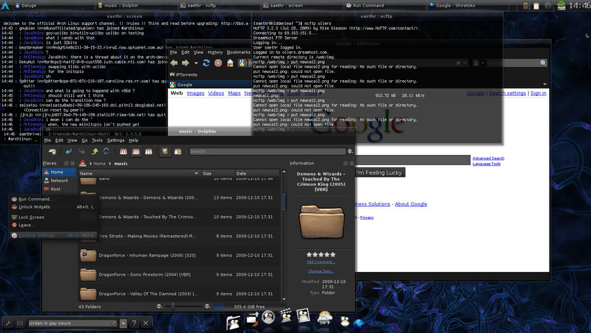
Task: Go back in Firefox with green arrow
Action: click(174, 63)
